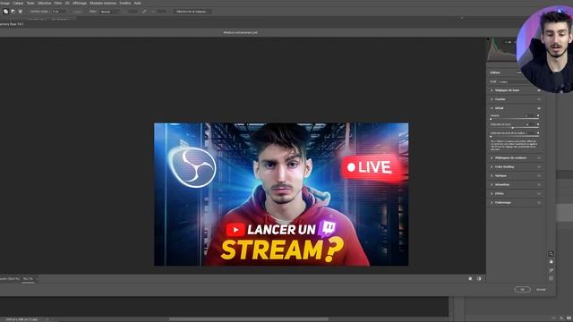Expand the Netteté extra options triangle

(x=538, y=115)
